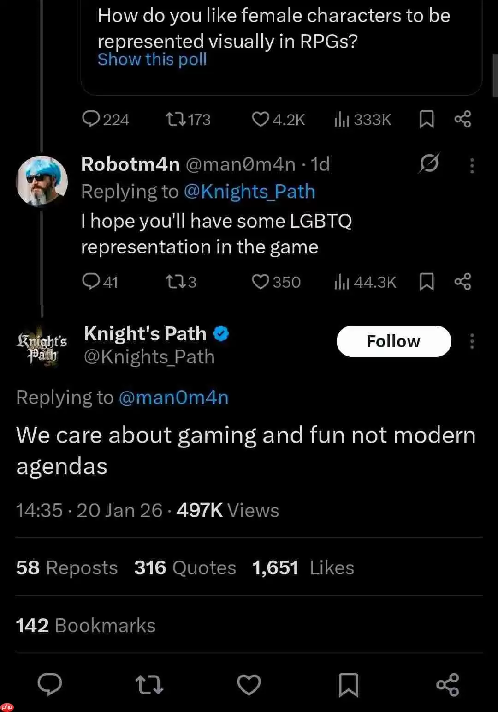The height and width of the screenshot is (712, 498).
Task: Like the poll tweet with 4.2K likes
Action: [261, 119]
